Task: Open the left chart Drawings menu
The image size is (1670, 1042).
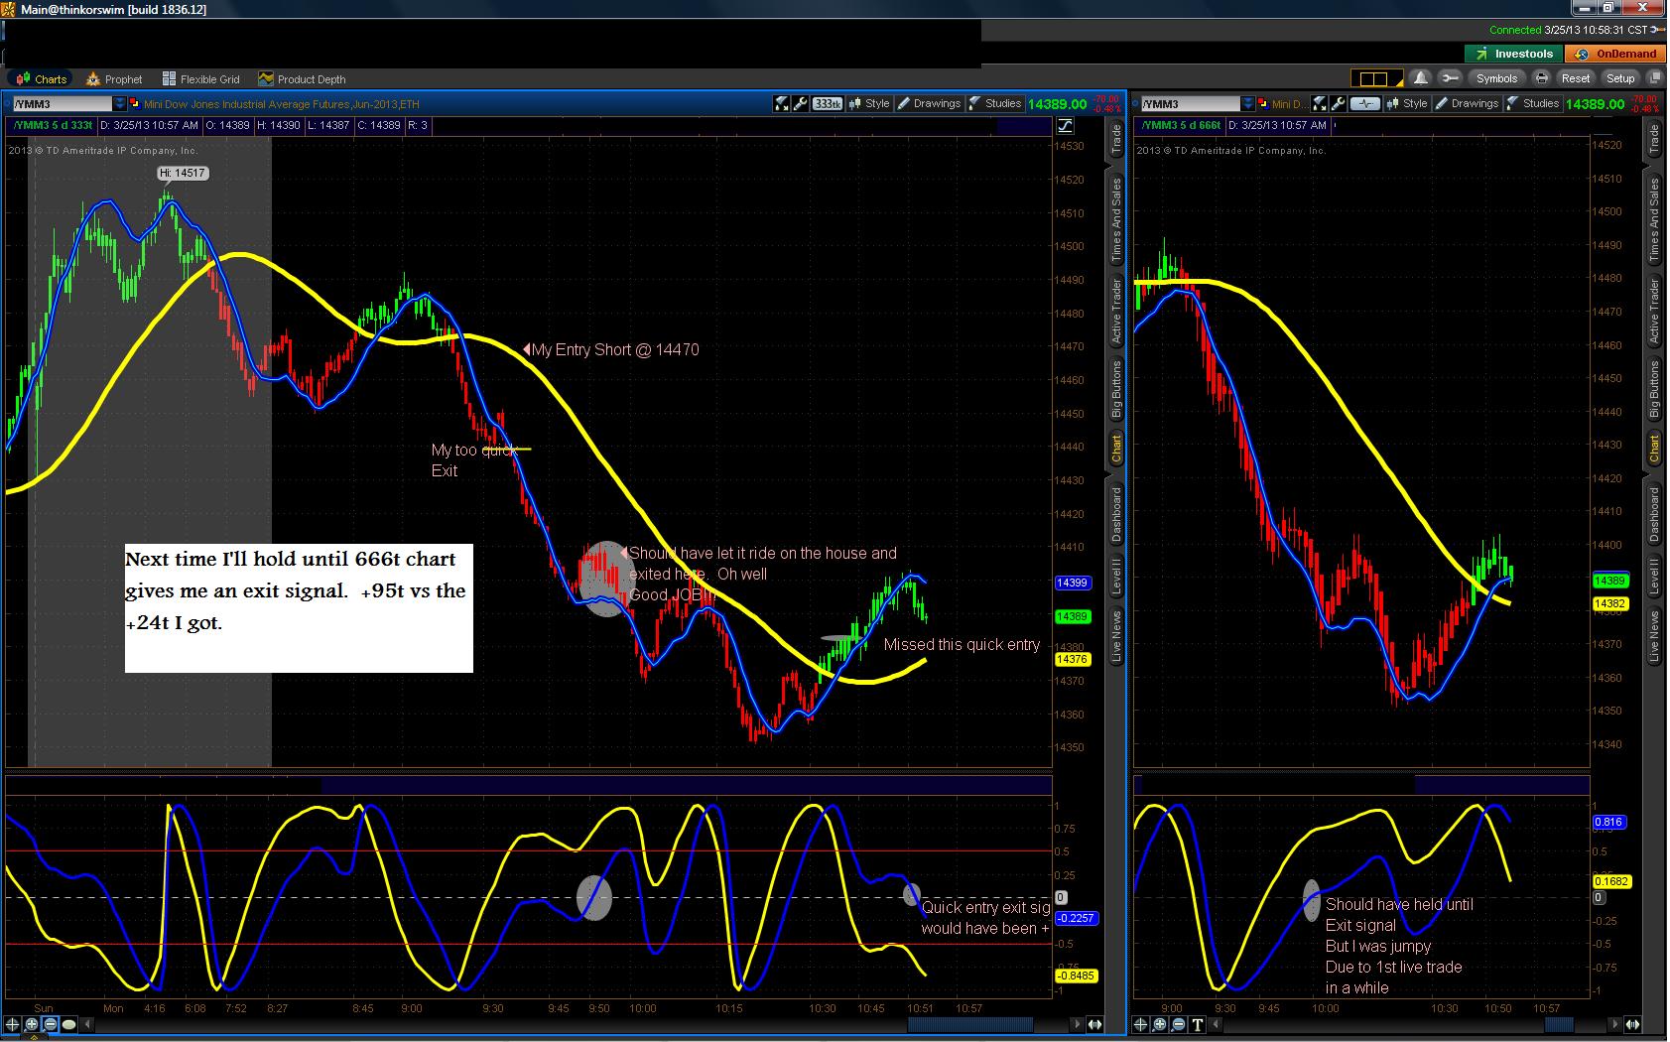Action: (929, 103)
